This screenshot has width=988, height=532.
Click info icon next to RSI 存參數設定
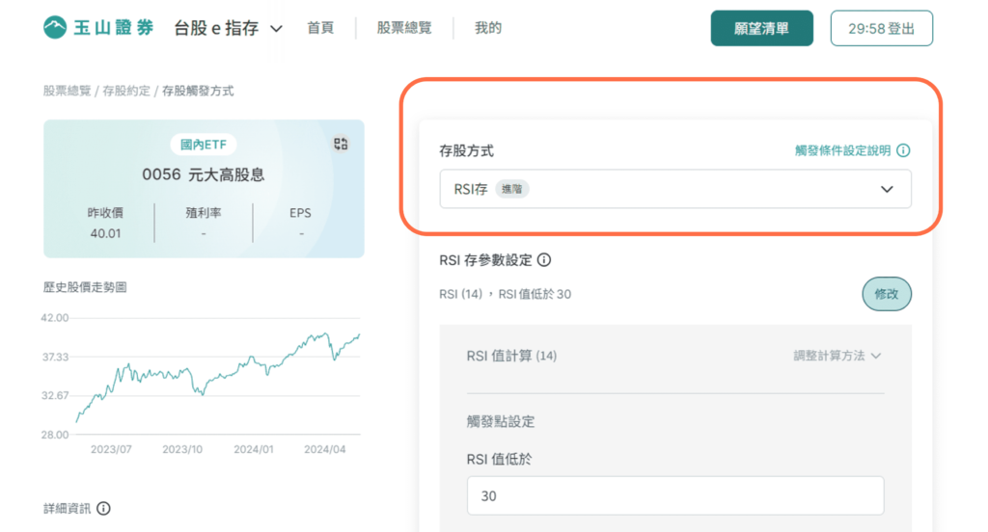[x=544, y=260]
